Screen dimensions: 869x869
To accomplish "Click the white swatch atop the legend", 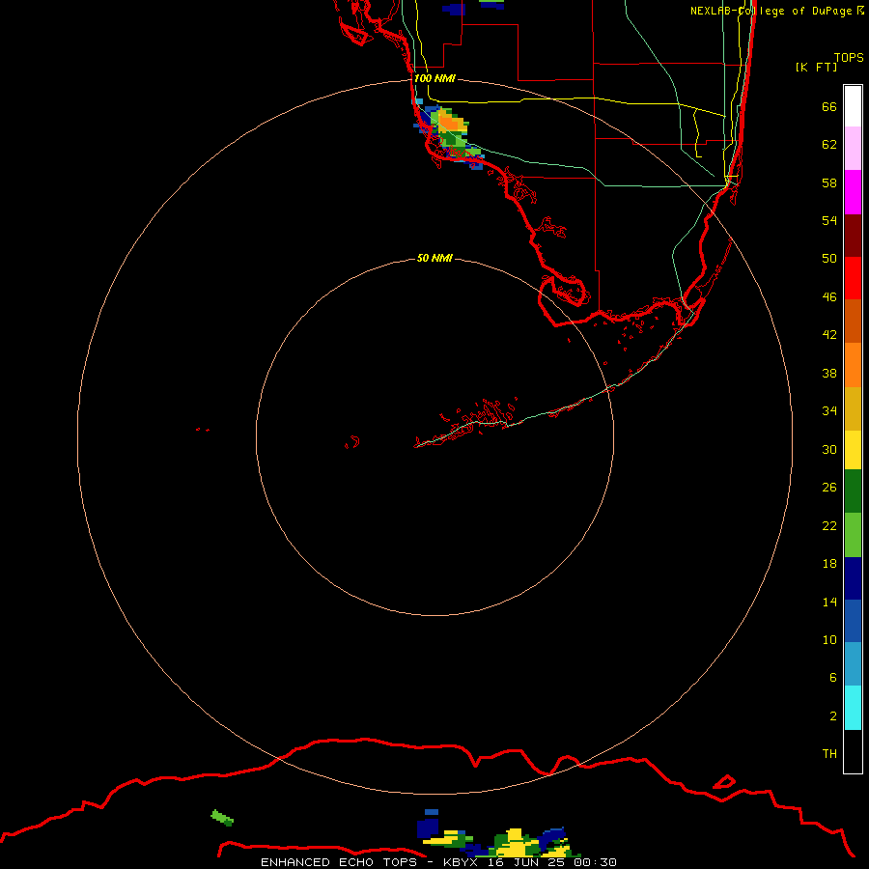I will pos(853,106).
